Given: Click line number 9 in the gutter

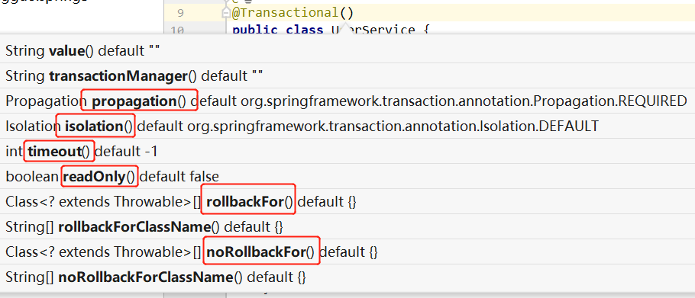Looking at the screenshot, I should tap(180, 13).
